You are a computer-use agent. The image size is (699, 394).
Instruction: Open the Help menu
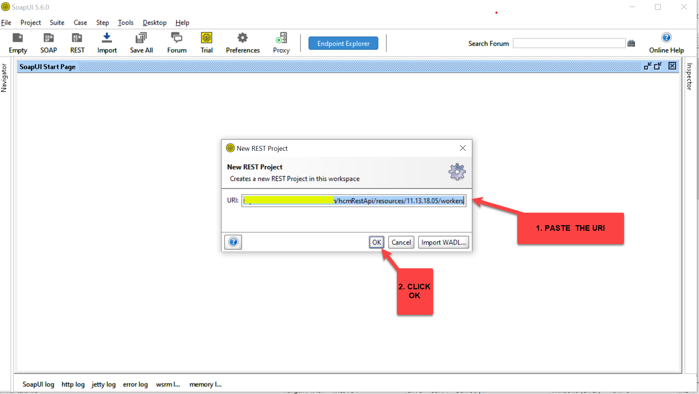(x=182, y=22)
